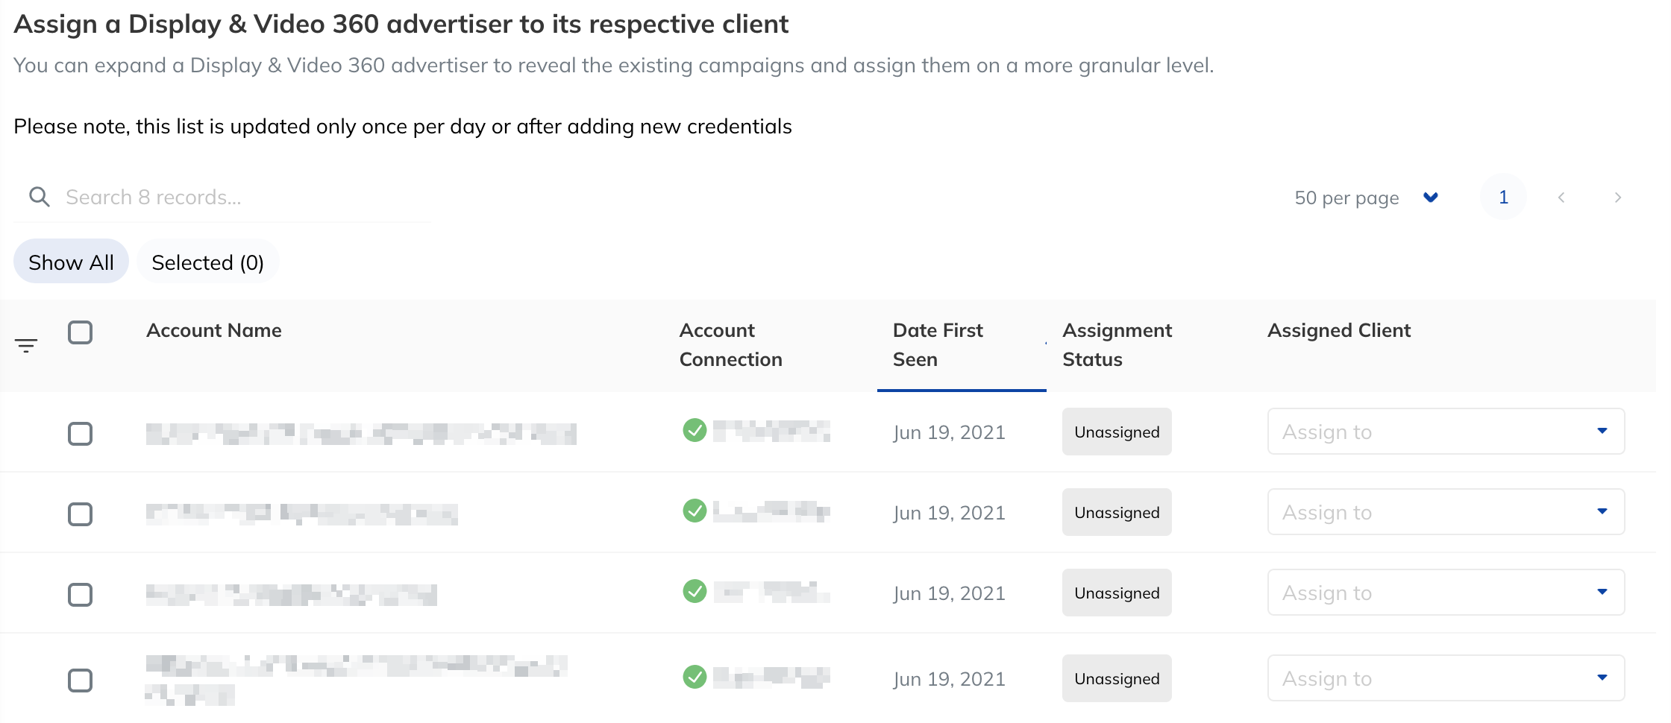Open the fourth row's Assign to dropdown
The image size is (1671, 723).
(1446, 678)
